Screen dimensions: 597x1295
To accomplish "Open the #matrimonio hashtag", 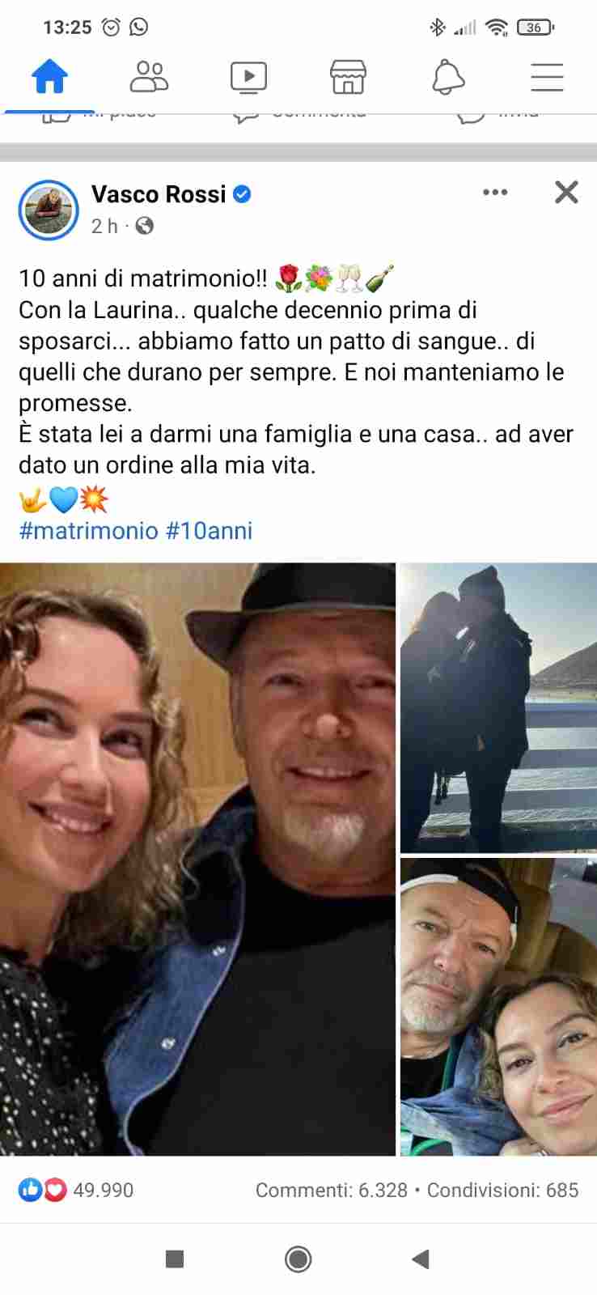I will tap(89, 531).
